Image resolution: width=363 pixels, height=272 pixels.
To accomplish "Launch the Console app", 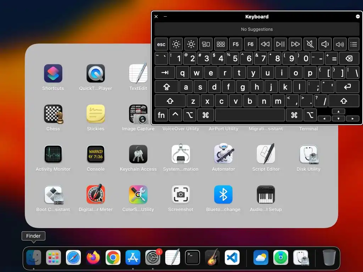I will click(96, 154).
